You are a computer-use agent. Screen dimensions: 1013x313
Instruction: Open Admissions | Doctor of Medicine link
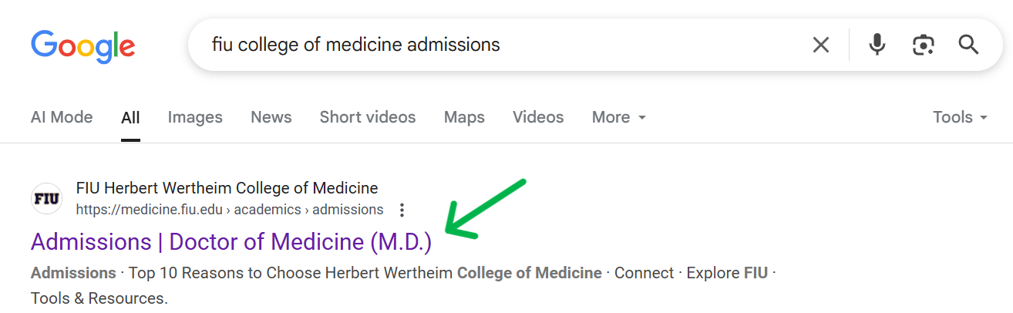pyautogui.click(x=231, y=242)
